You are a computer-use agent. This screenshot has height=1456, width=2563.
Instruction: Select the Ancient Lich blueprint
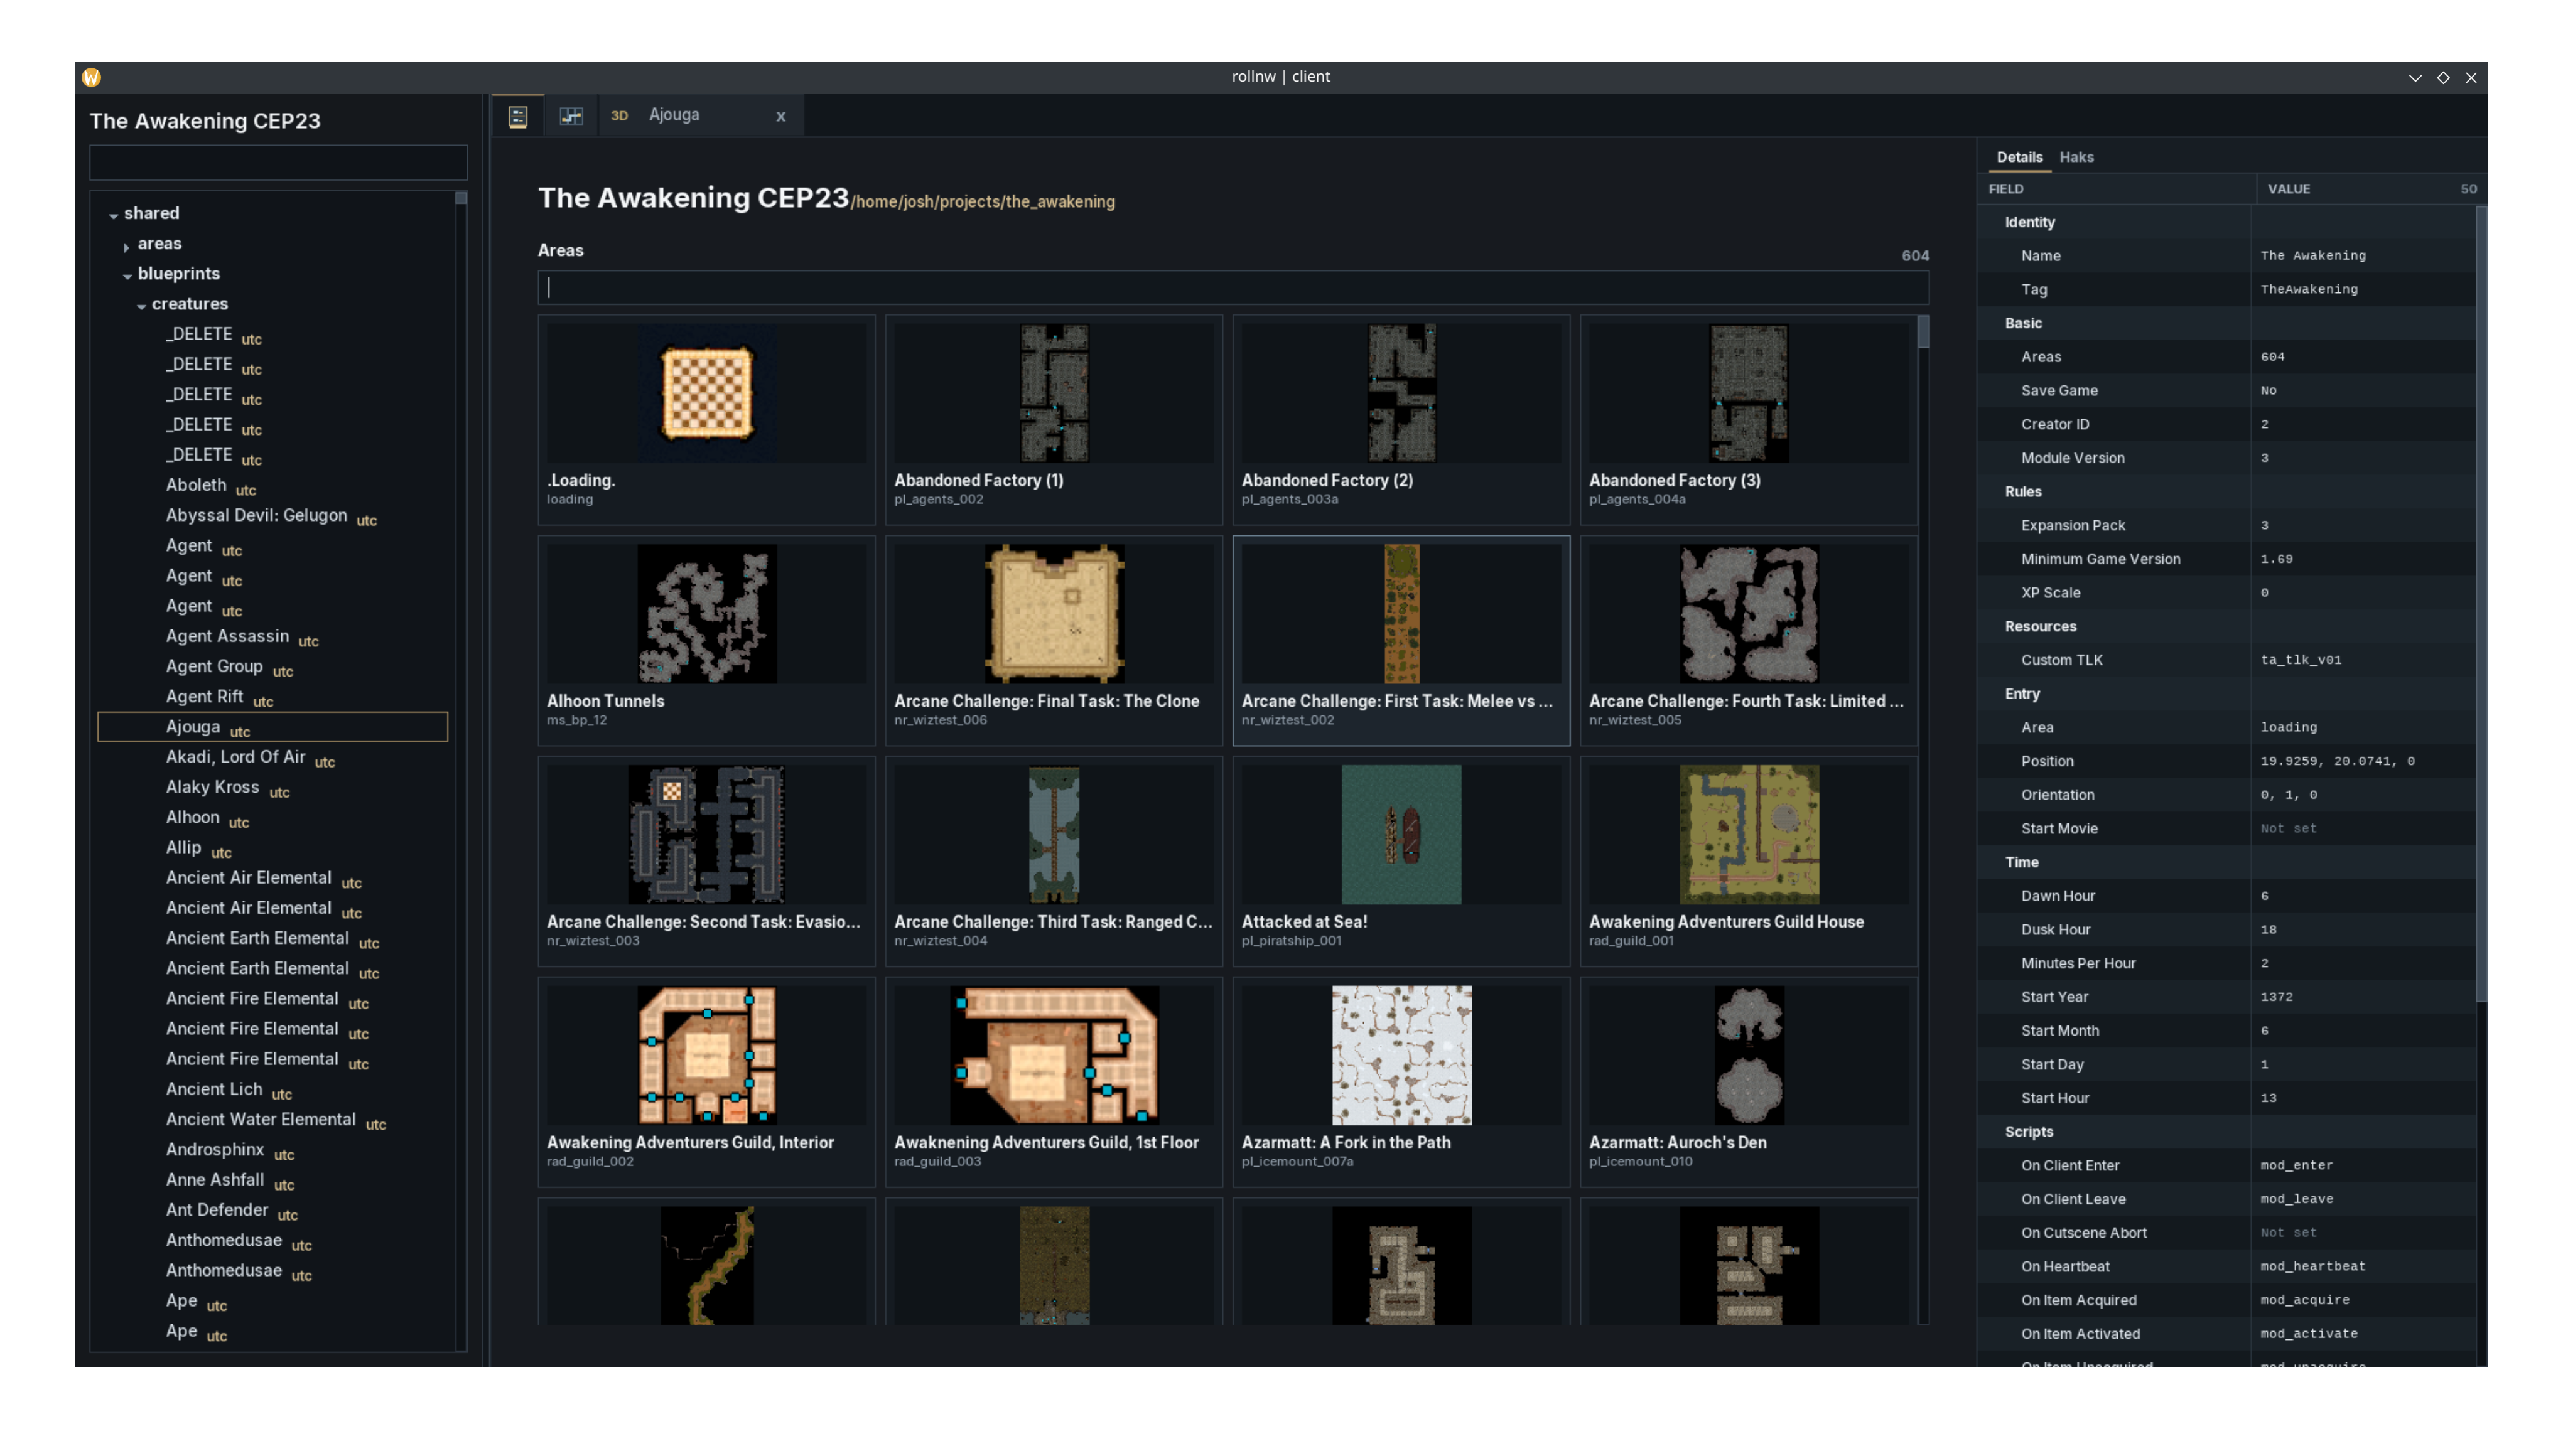[x=272, y=1089]
